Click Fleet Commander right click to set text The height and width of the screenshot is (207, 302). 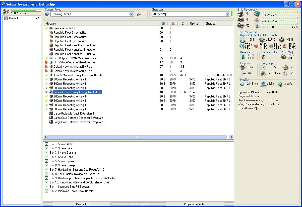pyautogui.click(x=259, y=100)
